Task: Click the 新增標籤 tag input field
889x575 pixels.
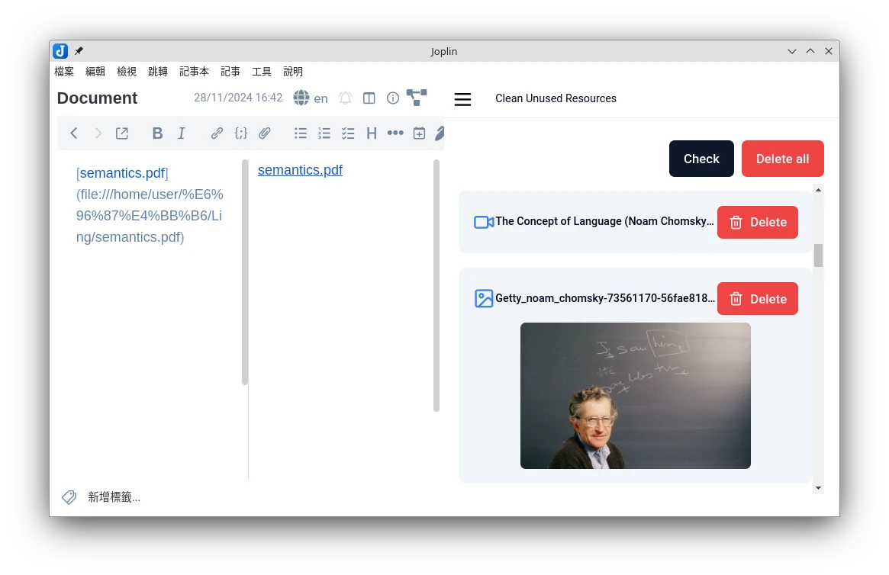Action: click(114, 497)
